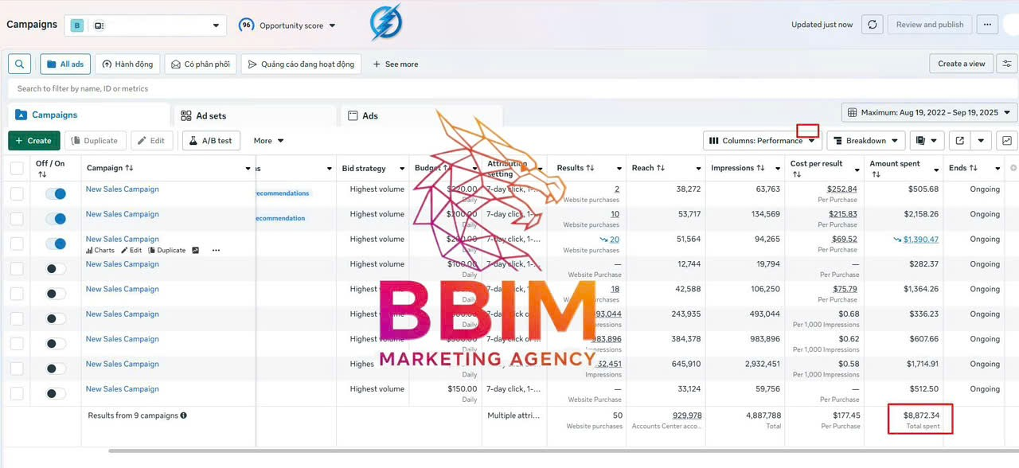Turn off campaign that spent $2,158.26
The height and width of the screenshot is (468, 1019).
[56, 219]
